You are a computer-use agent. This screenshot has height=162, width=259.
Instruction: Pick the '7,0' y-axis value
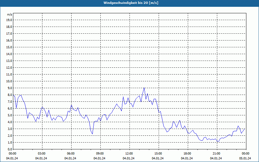[10, 101]
